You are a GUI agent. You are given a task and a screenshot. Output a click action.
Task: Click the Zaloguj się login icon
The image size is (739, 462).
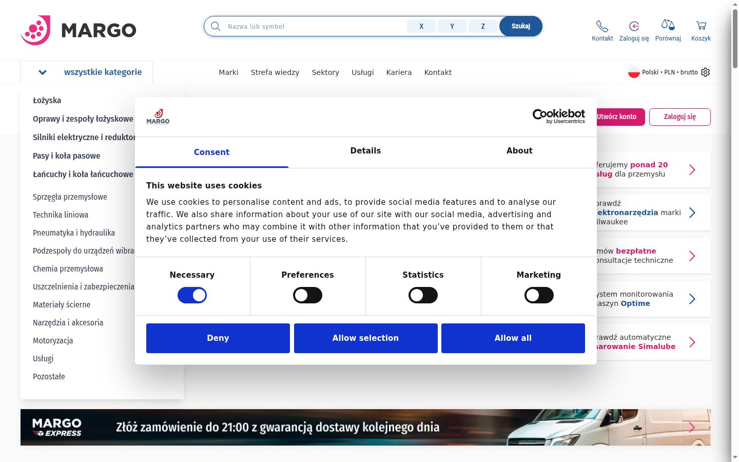point(634,26)
